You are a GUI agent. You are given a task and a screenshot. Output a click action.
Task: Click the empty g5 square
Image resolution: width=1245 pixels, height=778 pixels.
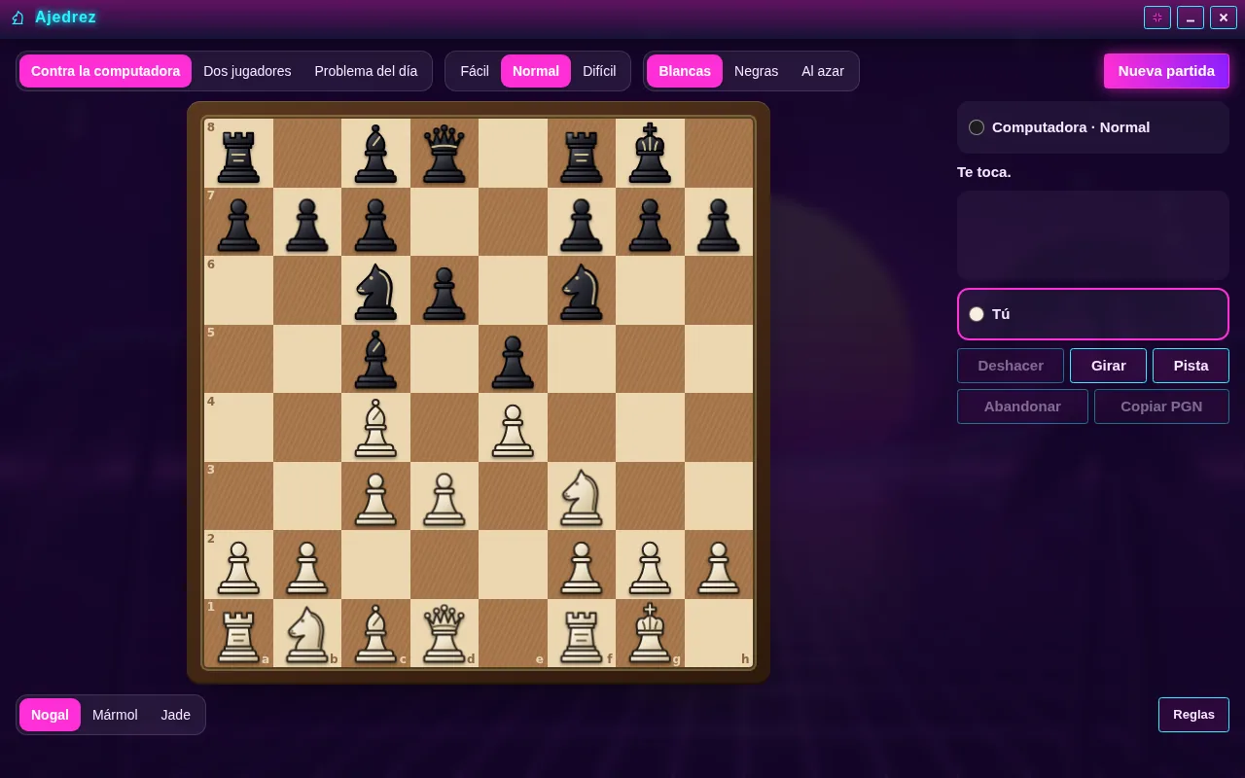click(650, 359)
